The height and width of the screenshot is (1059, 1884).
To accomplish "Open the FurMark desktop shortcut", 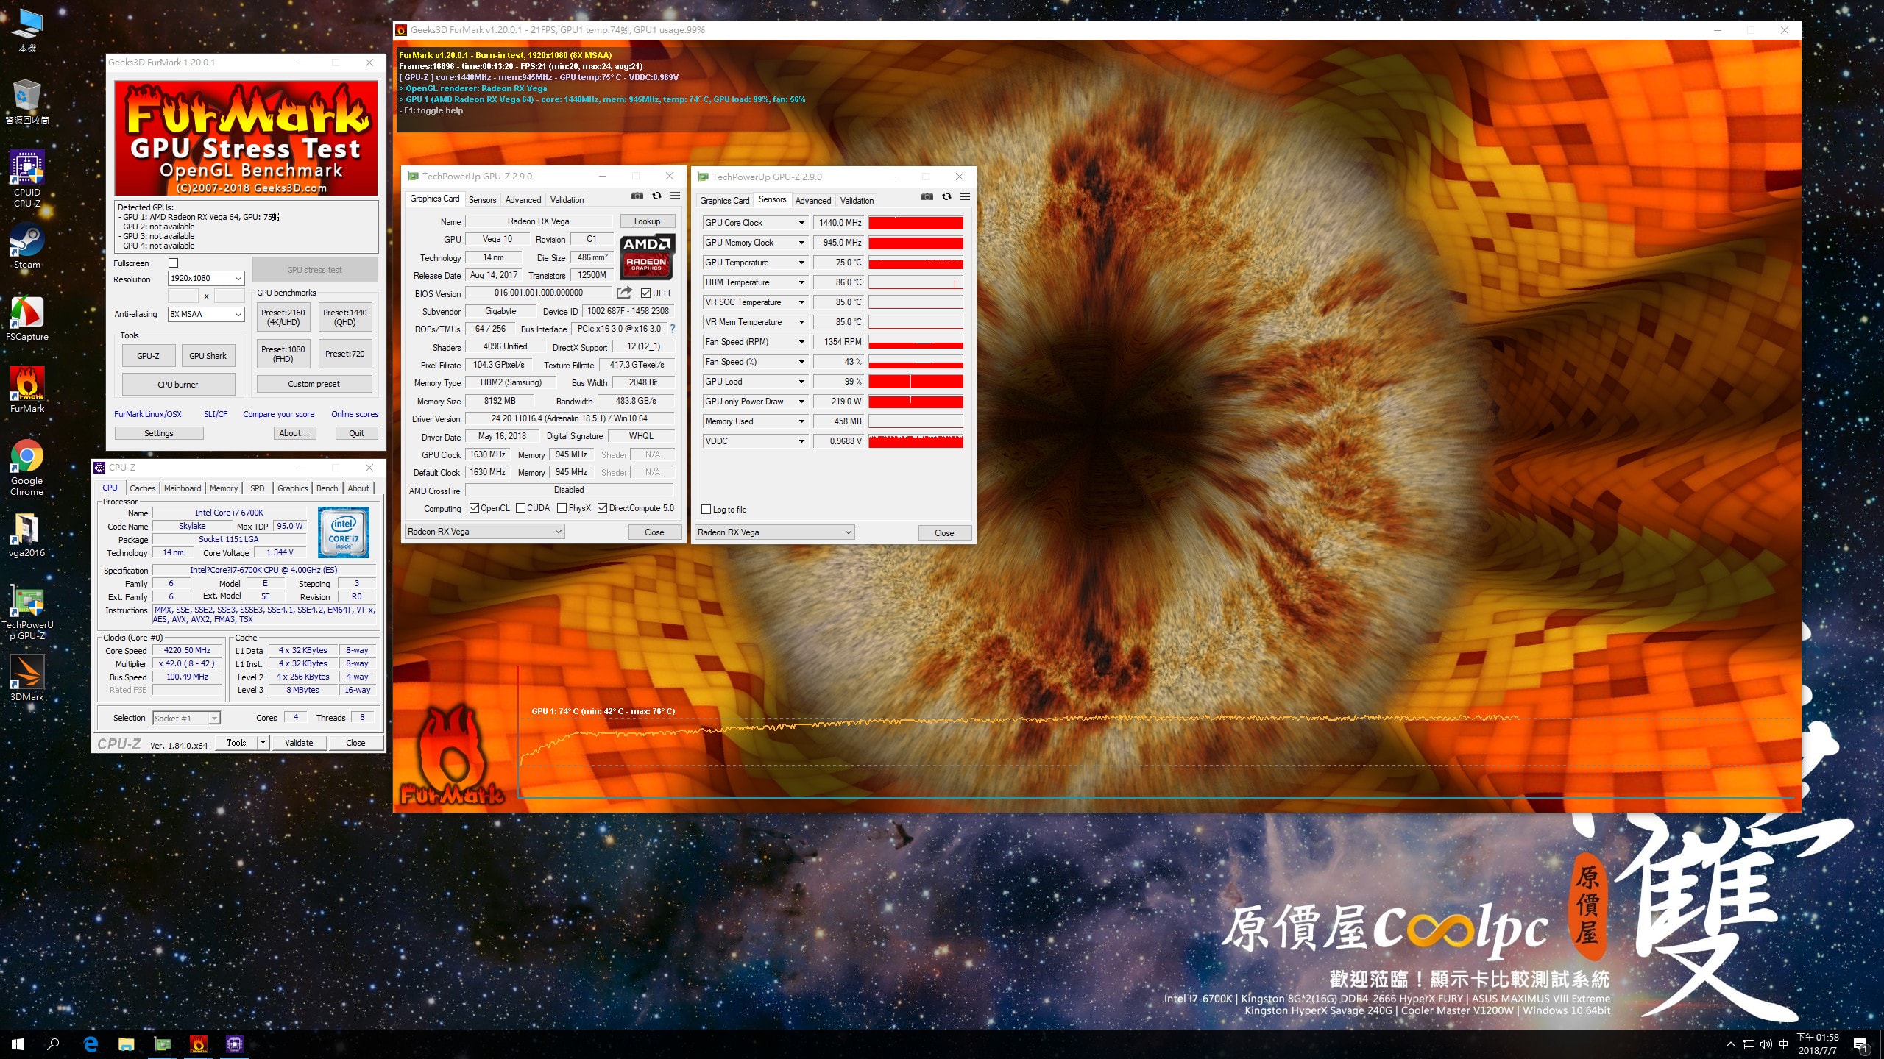I will [27, 391].
